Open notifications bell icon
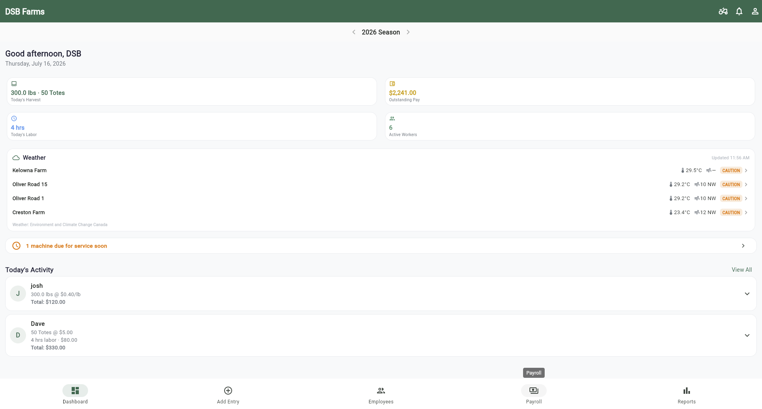Viewport: 762px width, 409px height. tap(739, 11)
